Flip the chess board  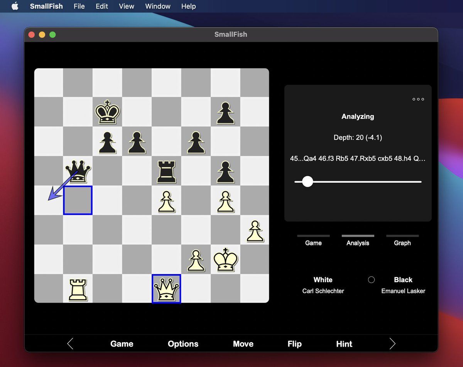point(294,343)
